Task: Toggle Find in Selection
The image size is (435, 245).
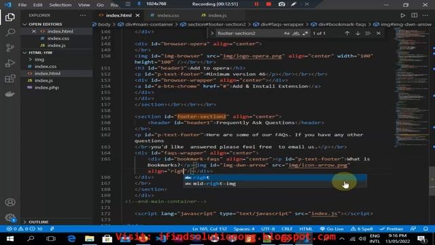Action: [x=368, y=33]
